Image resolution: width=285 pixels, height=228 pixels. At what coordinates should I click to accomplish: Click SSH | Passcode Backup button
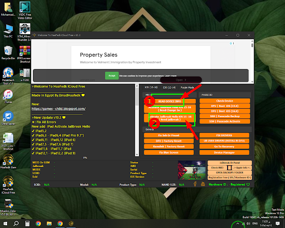coord(224,116)
